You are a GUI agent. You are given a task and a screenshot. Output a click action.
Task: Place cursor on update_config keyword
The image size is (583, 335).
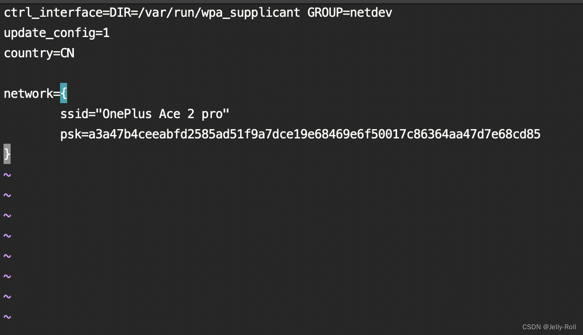point(49,33)
